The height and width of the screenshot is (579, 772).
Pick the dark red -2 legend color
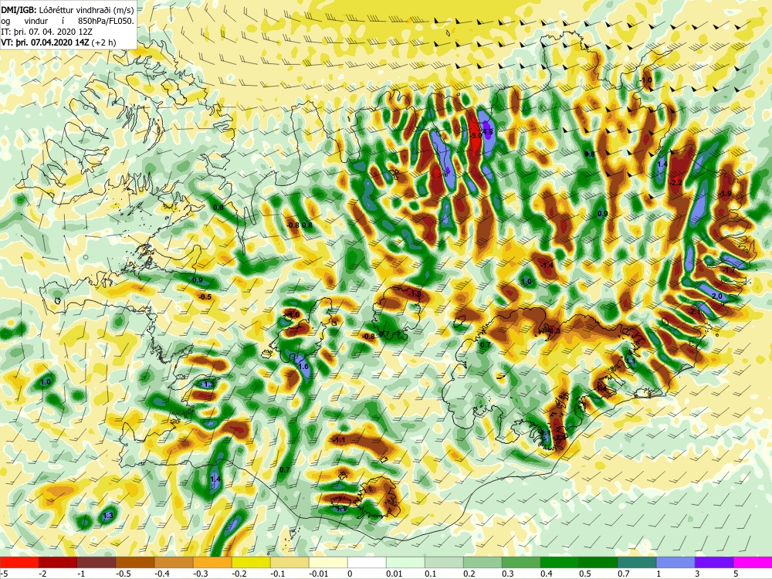pyautogui.click(x=58, y=563)
